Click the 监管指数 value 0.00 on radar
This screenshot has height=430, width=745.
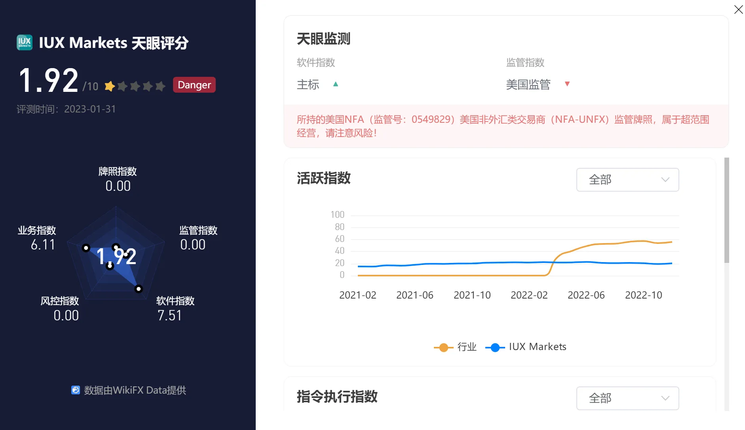pyautogui.click(x=193, y=245)
